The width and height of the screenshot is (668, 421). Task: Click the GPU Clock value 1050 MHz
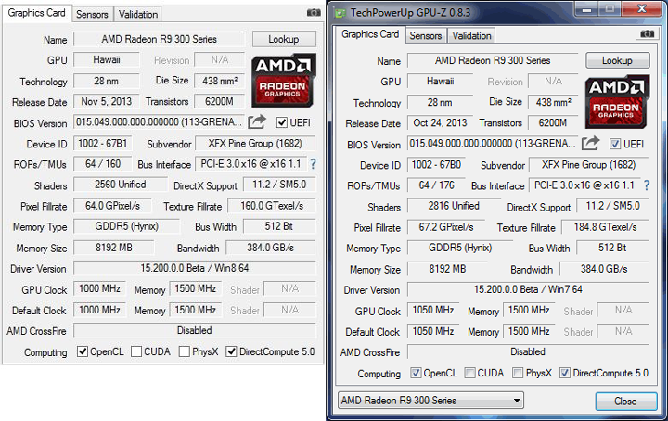433,310
